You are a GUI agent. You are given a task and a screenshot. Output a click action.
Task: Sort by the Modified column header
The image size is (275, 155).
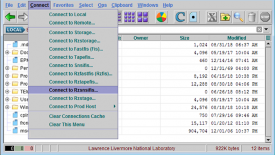(237, 38)
